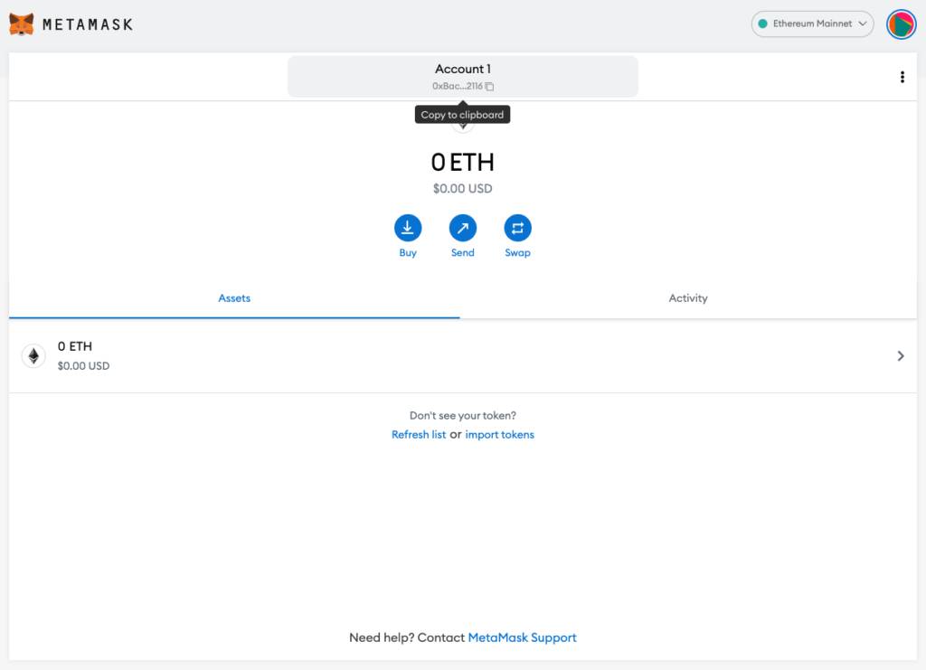Screen dimensions: 926x670
Task: Click the large 0 ETH balance
Action: 462,163
